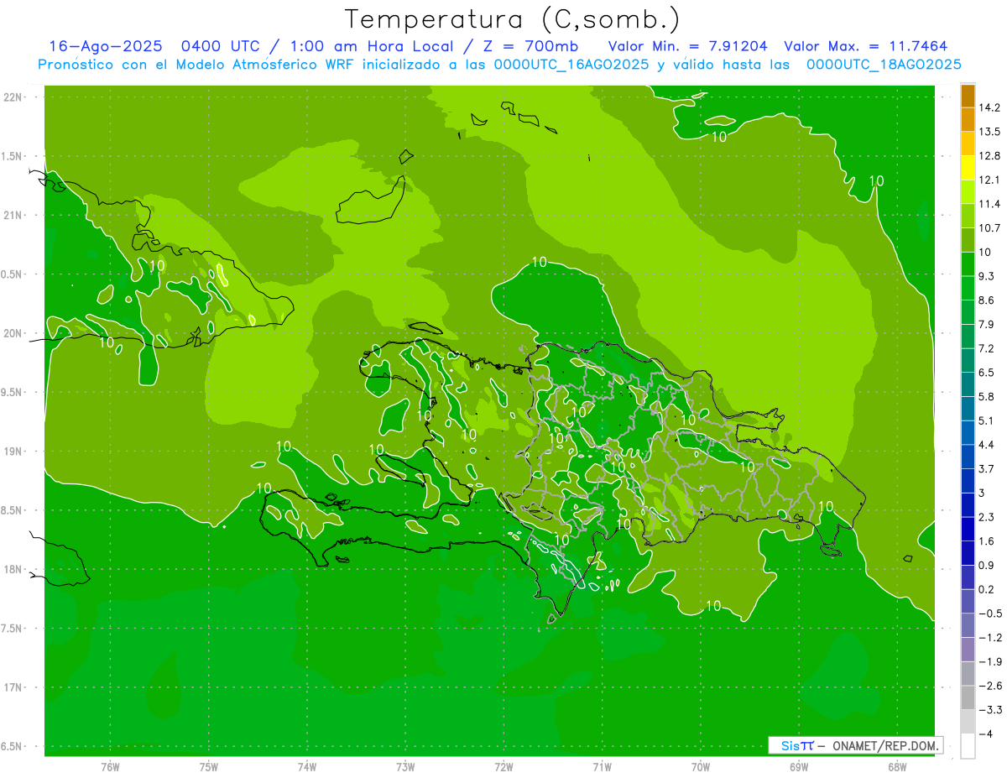The width and height of the screenshot is (1007, 778).
Task: Click the "Valor Max. = 11.7464" readout
Action: [865, 46]
